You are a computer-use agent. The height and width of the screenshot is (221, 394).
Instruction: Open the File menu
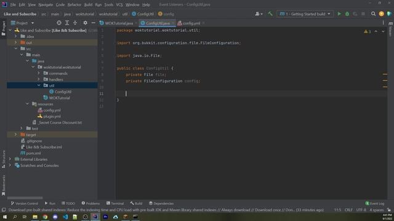[13, 4]
